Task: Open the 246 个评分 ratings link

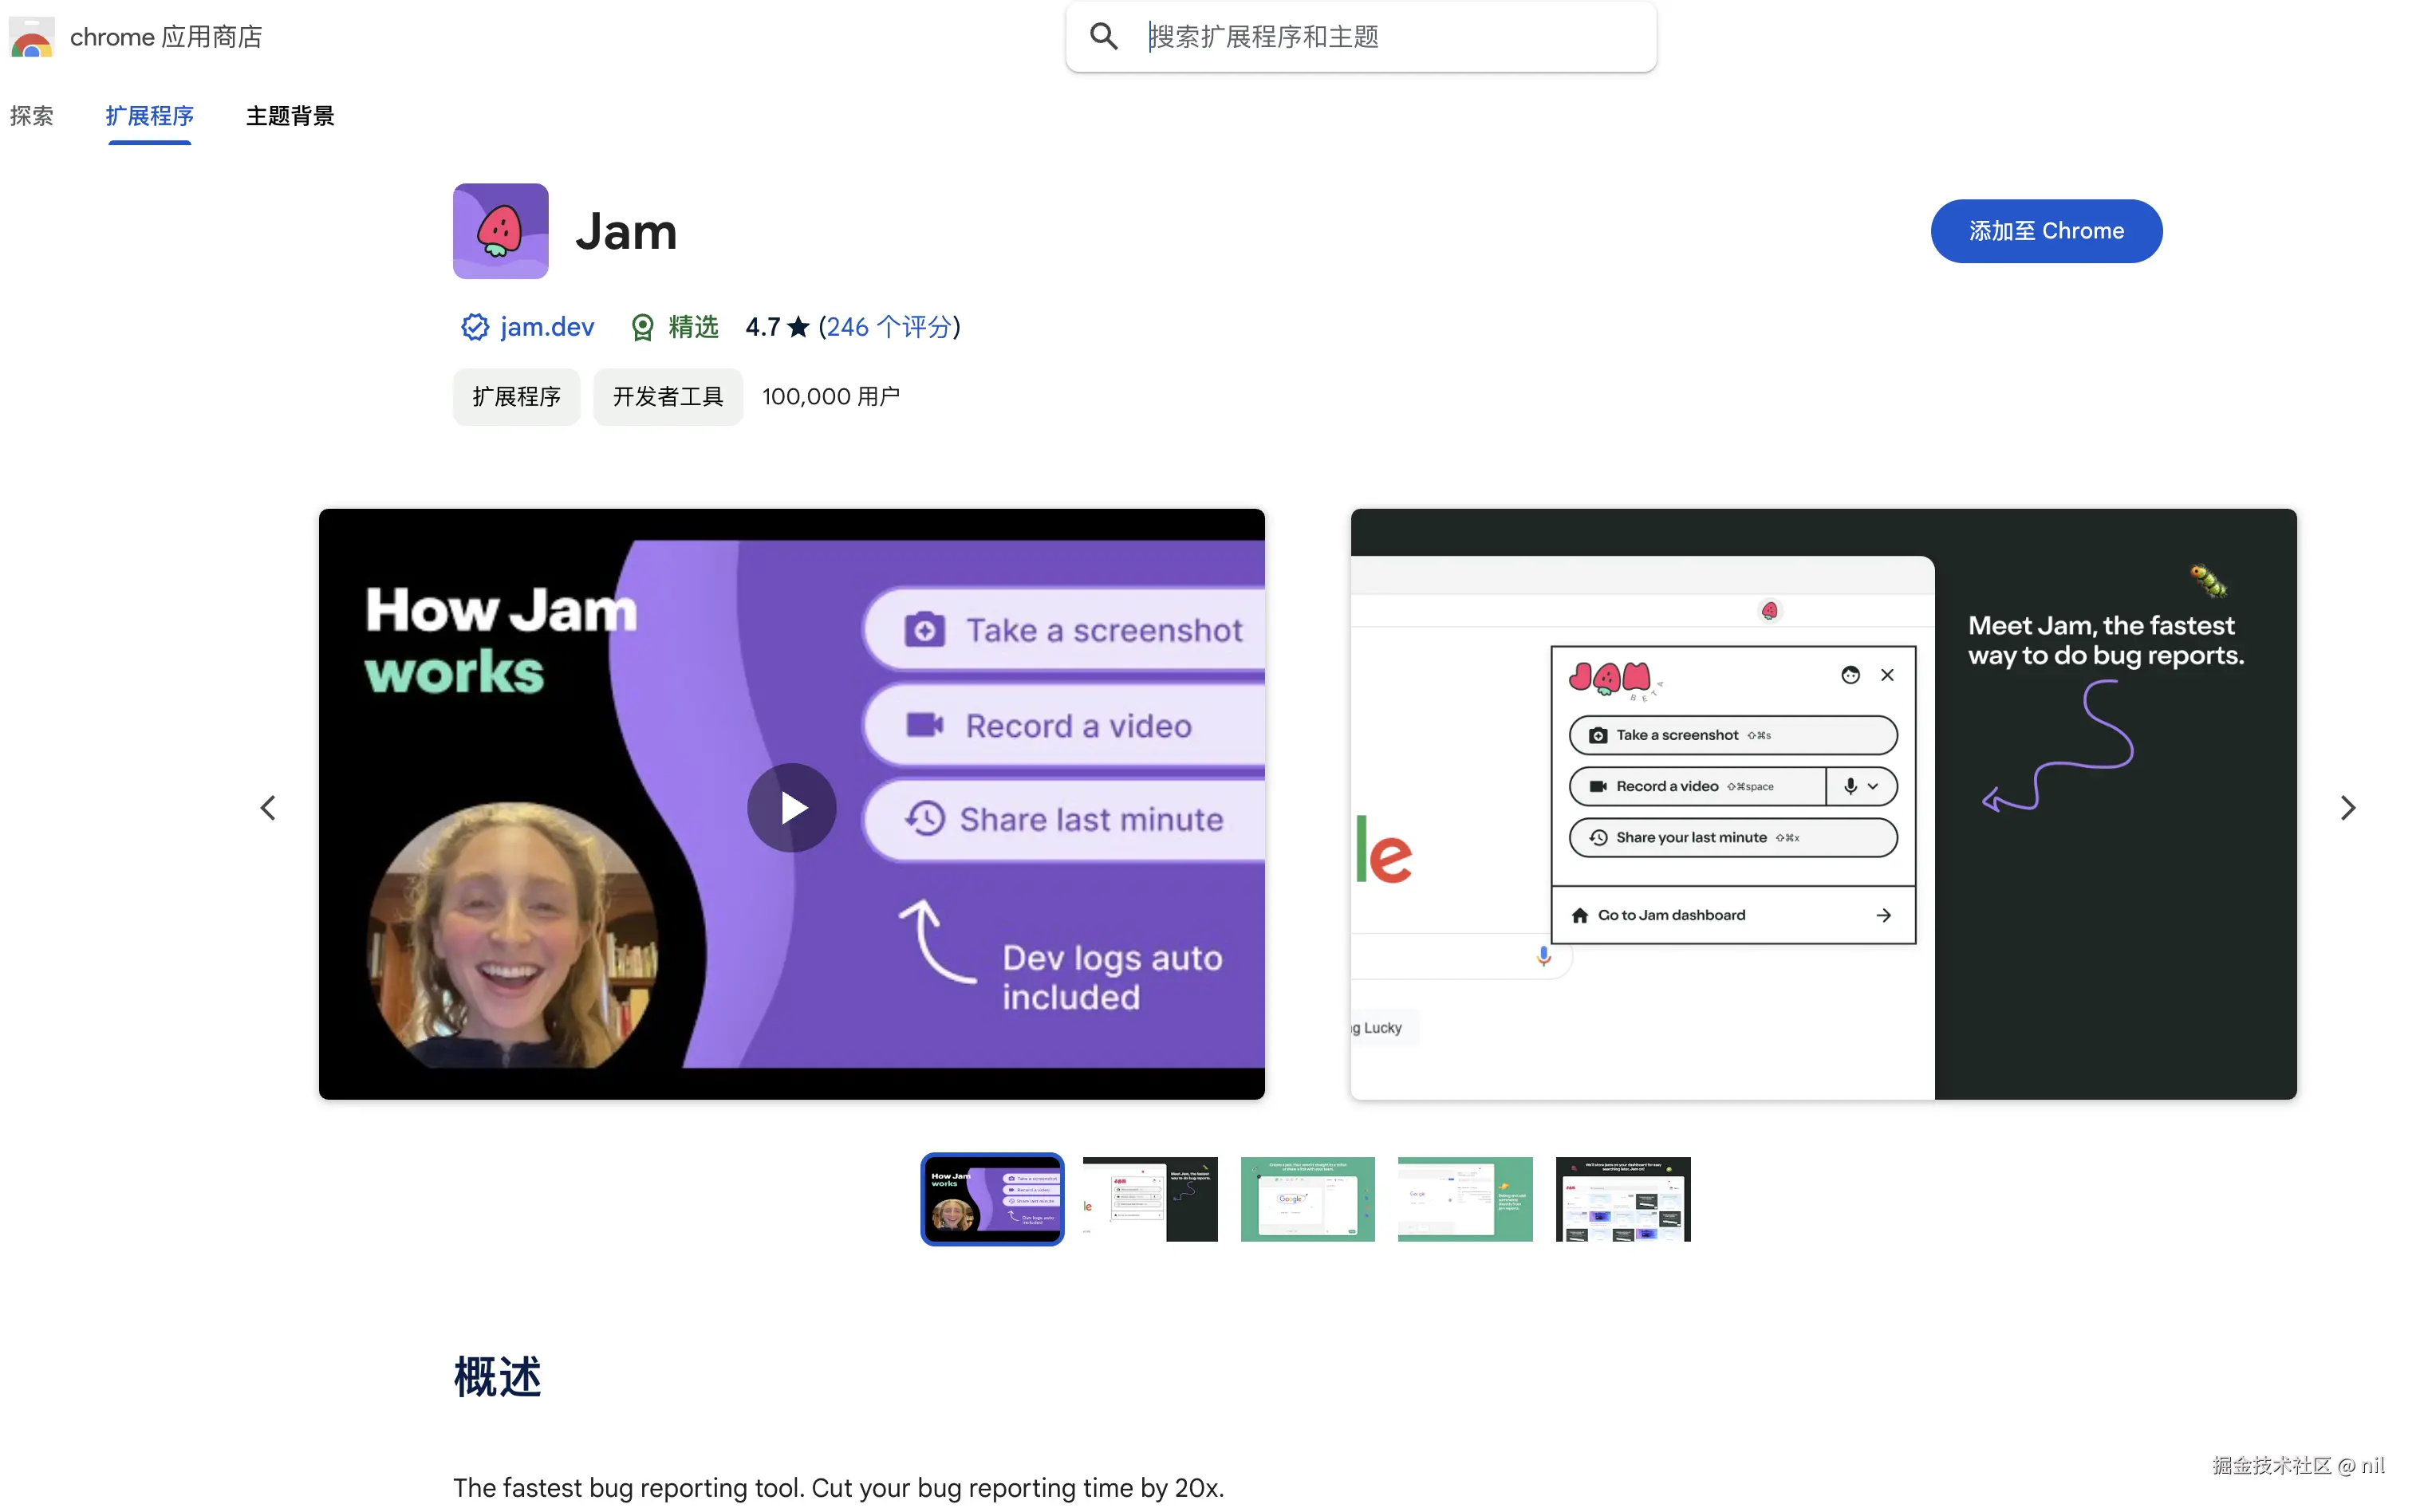Action: coord(888,327)
